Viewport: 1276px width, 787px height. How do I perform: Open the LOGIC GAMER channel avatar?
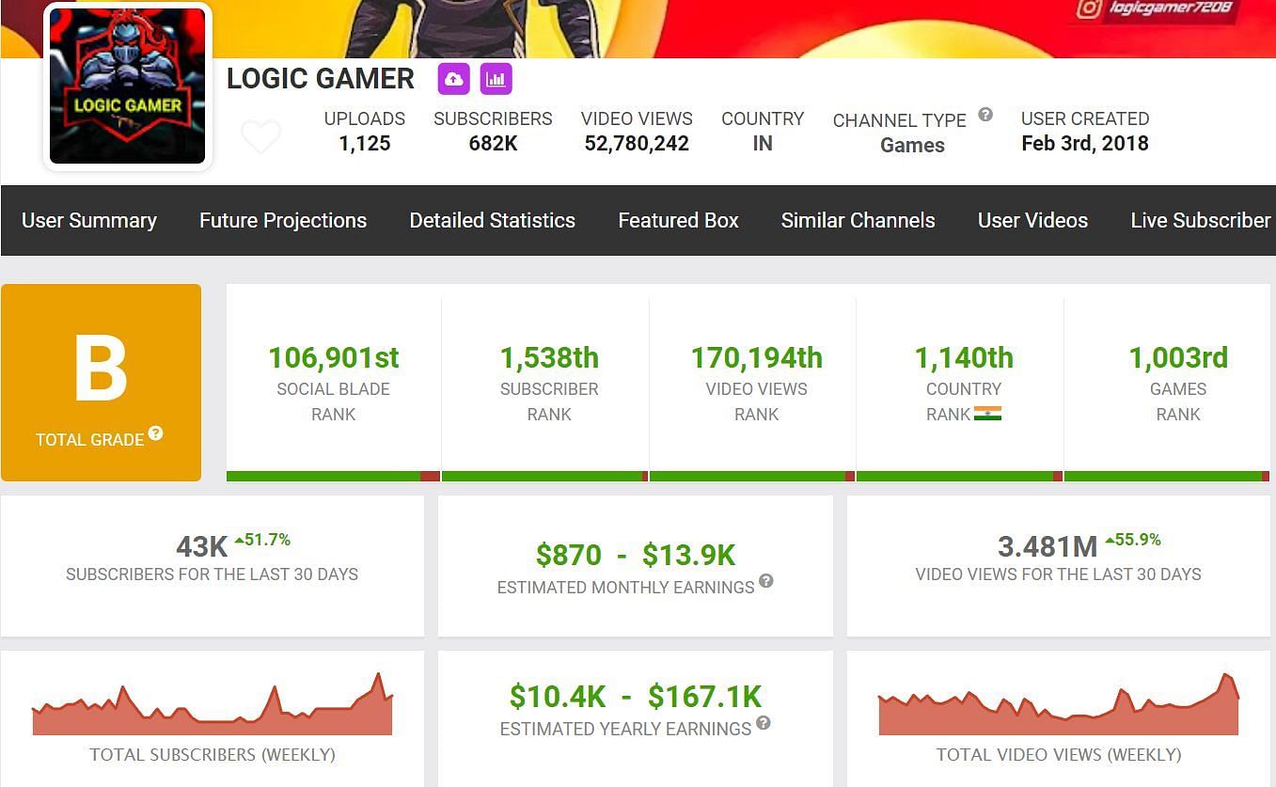128,87
